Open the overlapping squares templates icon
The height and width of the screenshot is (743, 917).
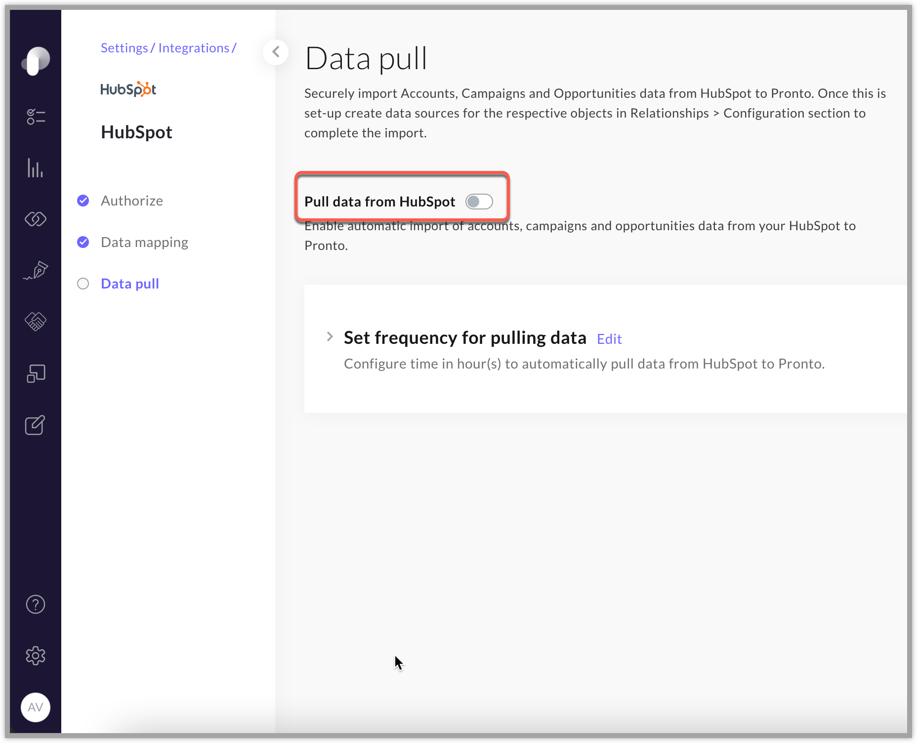click(36, 373)
